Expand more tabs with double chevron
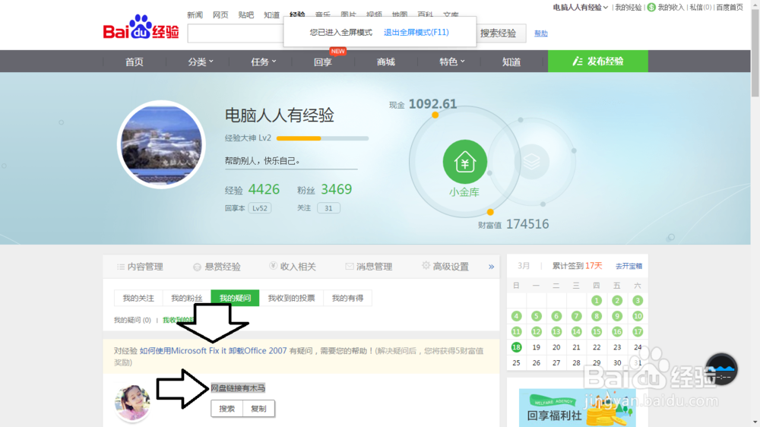Viewport: 760px width, 427px height. 491,267
